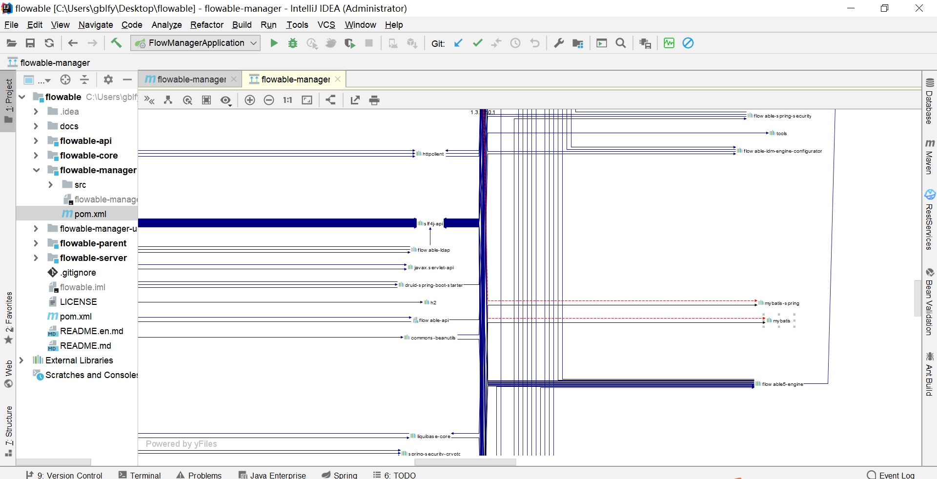Screen dimensions: 937x479
Task: Expand the .idea folder
Action: [36, 112]
